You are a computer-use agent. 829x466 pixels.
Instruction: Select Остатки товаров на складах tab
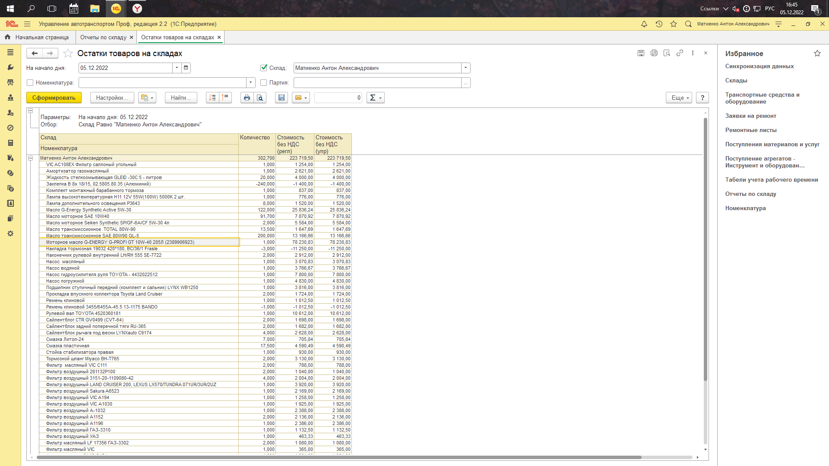tap(177, 37)
